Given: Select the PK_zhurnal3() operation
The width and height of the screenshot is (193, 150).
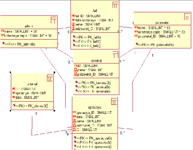Looking at the screenshot, I should [30, 106].
